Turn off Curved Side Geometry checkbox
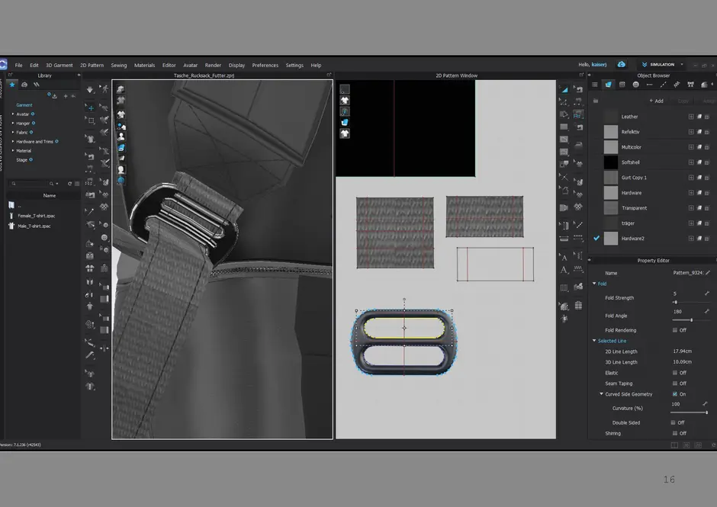This screenshot has height=507, width=717. [674, 394]
